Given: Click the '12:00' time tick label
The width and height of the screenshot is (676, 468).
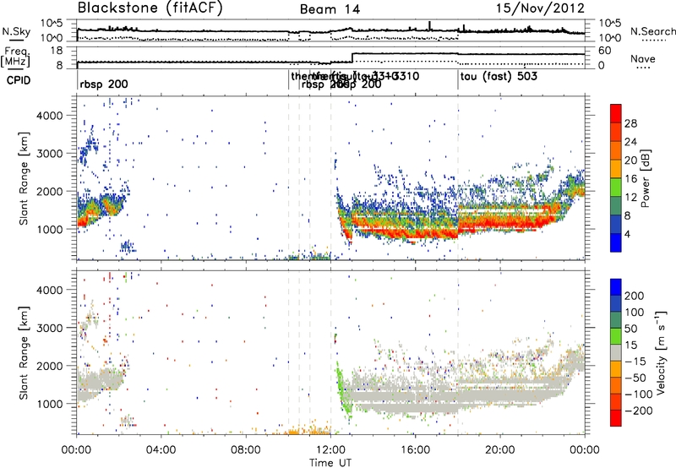Looking at the screenshot, I should pos(330,450).
